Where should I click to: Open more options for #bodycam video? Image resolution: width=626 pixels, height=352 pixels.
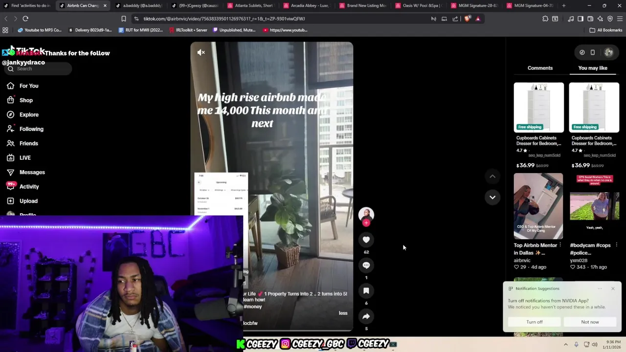coord(616,245)
